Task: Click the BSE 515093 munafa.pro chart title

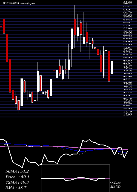Action: pyautogui.click(x=19, y=3)
